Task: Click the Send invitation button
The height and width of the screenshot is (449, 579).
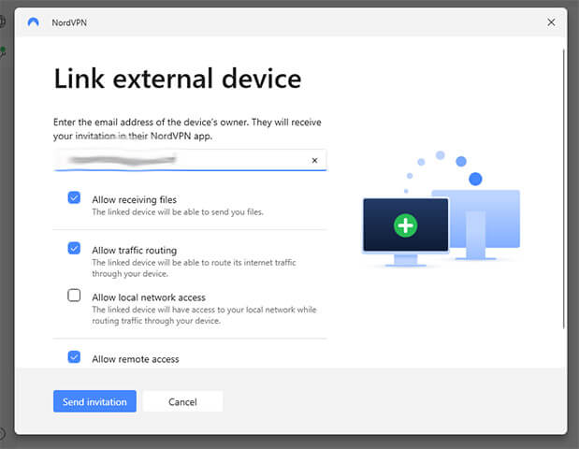Action: (94, 401)
